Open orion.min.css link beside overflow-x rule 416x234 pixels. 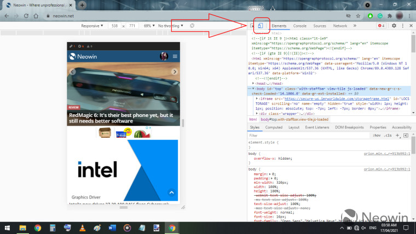click(x=386, y=154)
